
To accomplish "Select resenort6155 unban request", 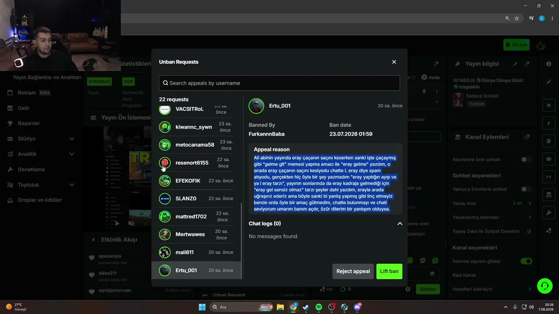I will tap(196, 163).
